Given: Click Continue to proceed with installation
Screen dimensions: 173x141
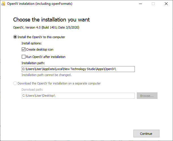Looking at the screenshot, I should (x=146, y=133).
